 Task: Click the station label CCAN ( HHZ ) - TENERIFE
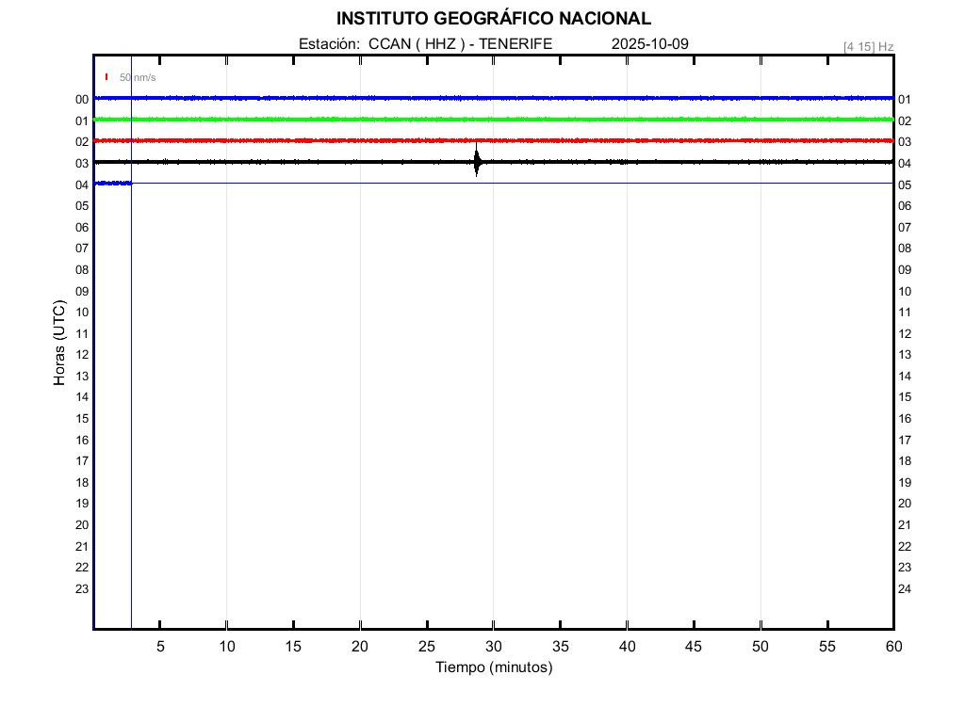click(x=425, y=44)
